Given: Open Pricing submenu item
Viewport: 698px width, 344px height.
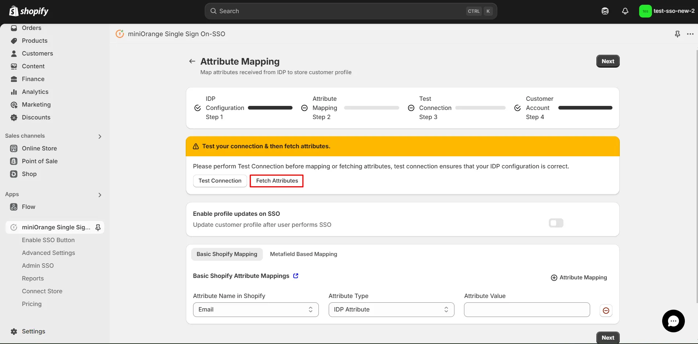Looking at the screenshot, I should 32,304.
